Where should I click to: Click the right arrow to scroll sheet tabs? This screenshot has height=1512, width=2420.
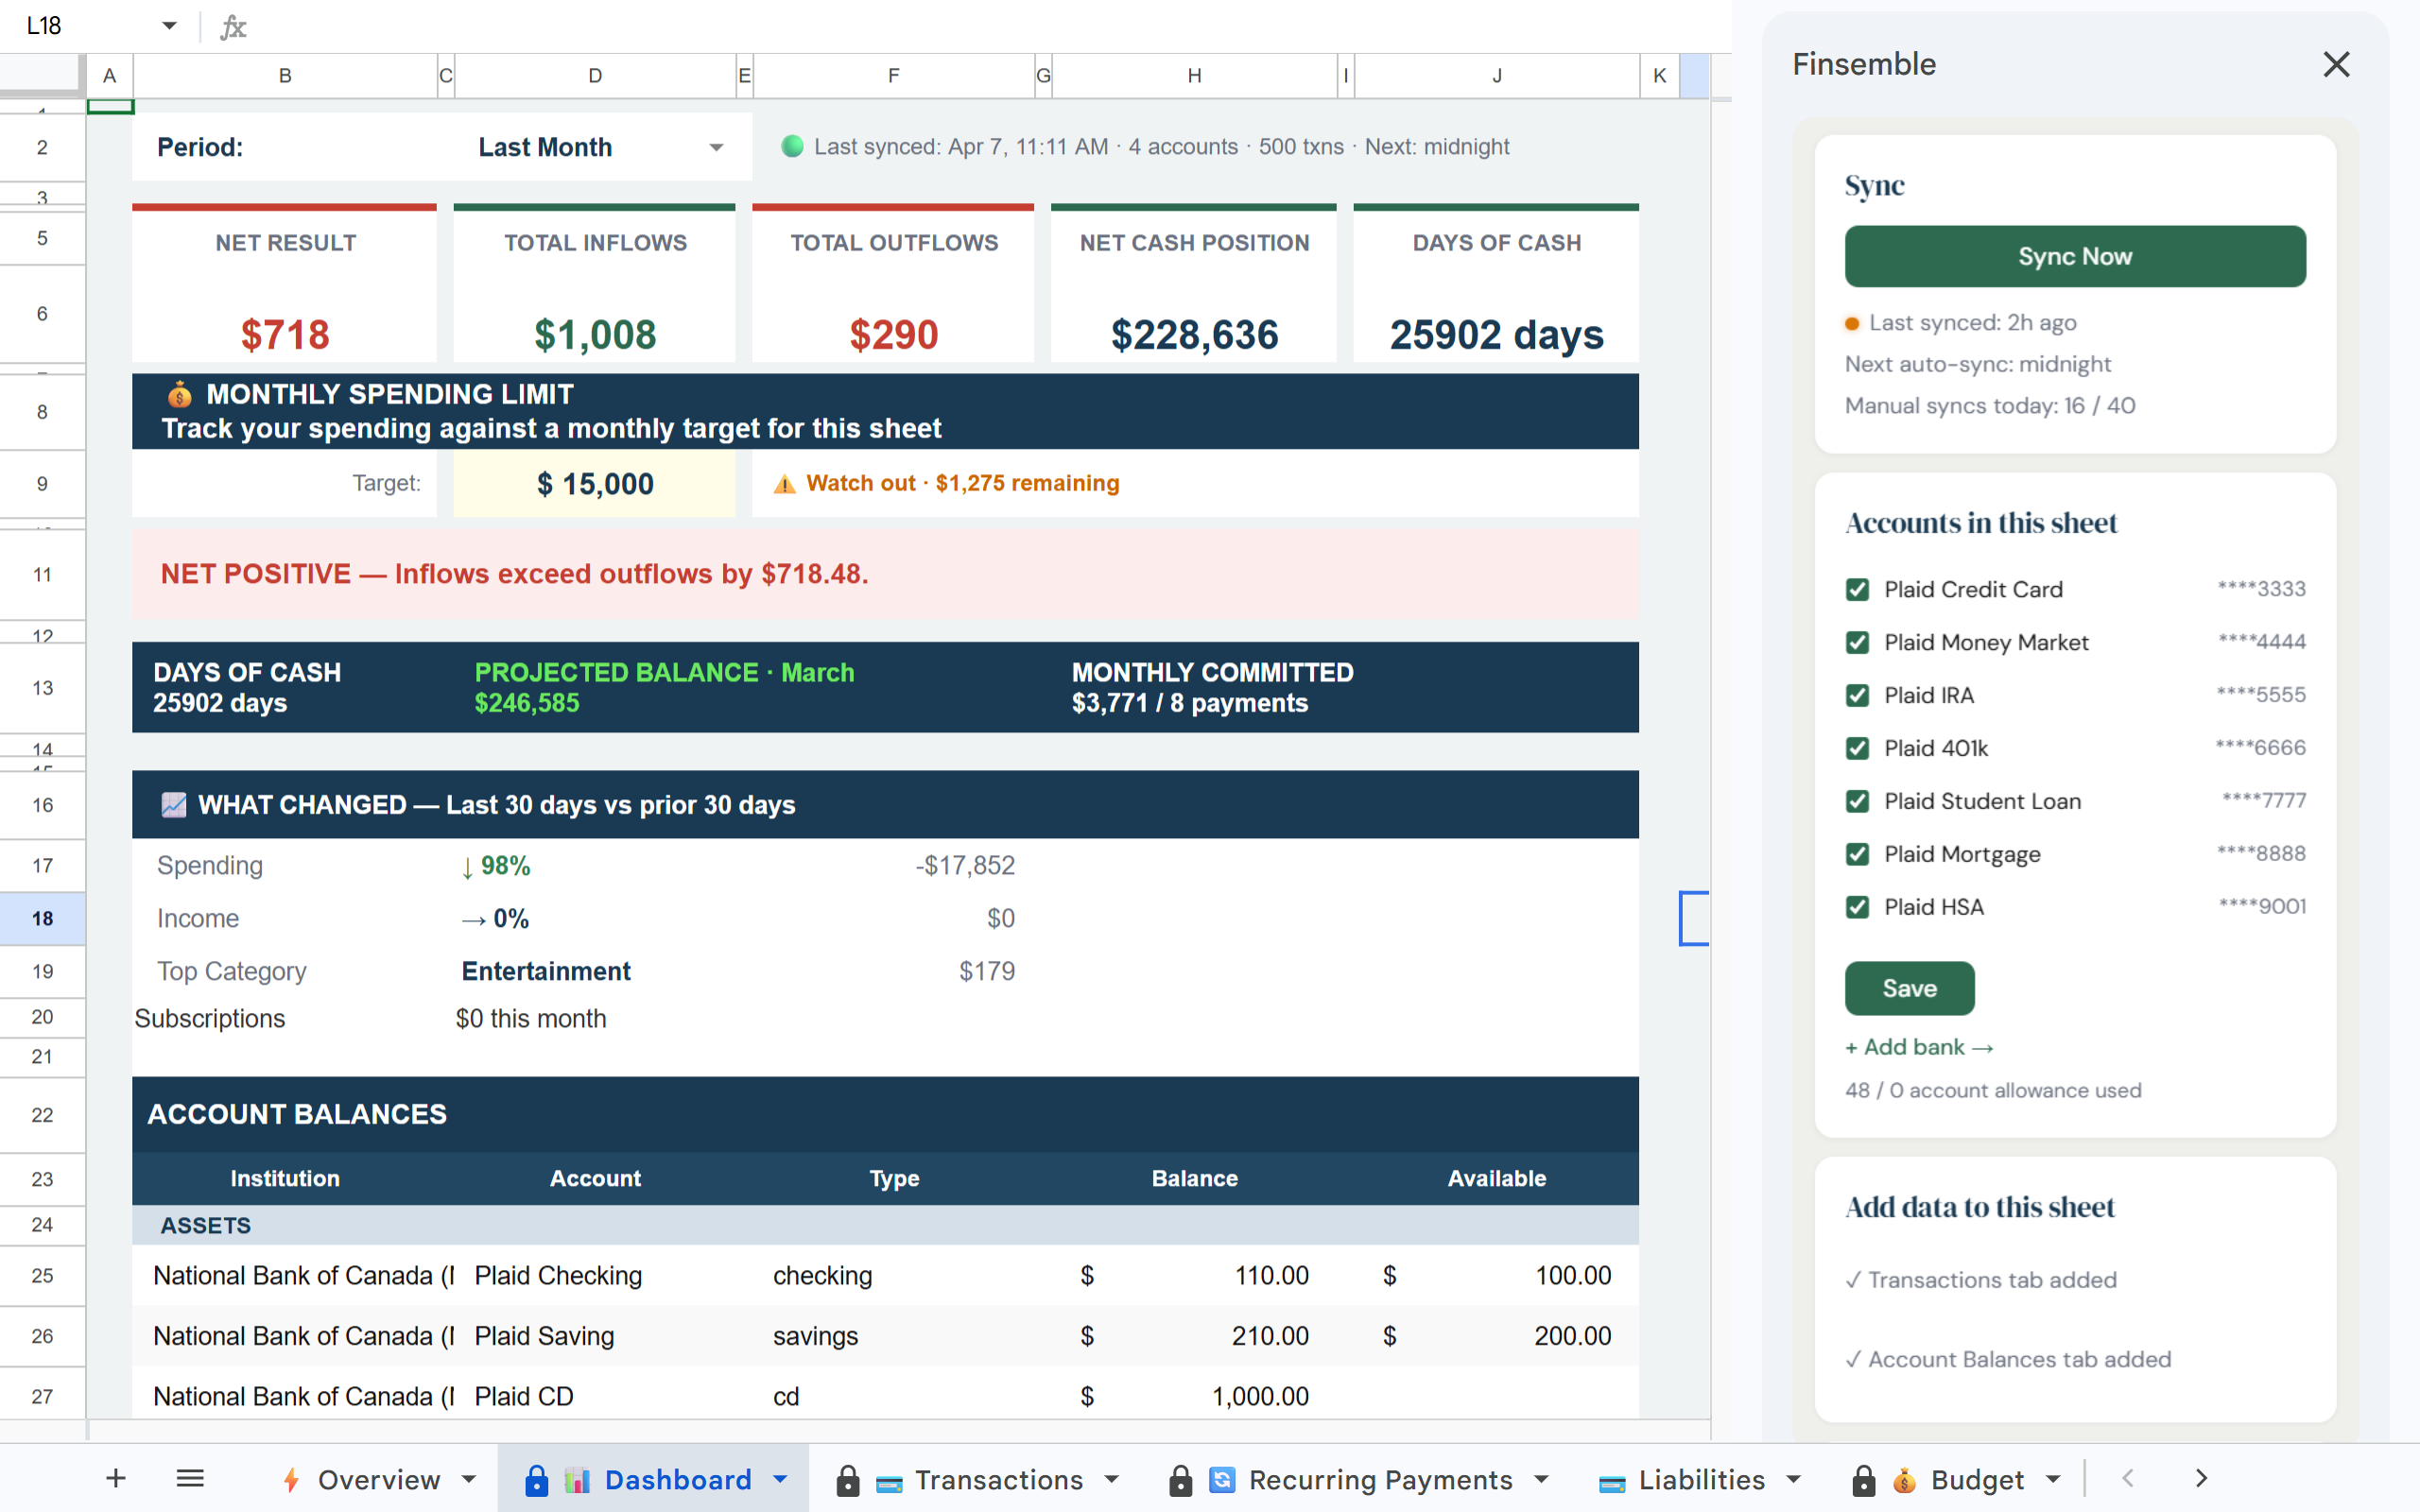[x=2200, y=1478]
